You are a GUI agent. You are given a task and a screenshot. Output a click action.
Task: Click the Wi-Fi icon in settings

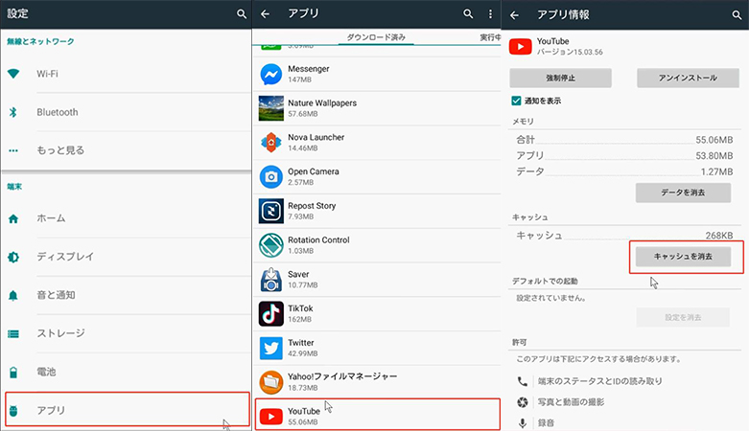tap(13, 74)
